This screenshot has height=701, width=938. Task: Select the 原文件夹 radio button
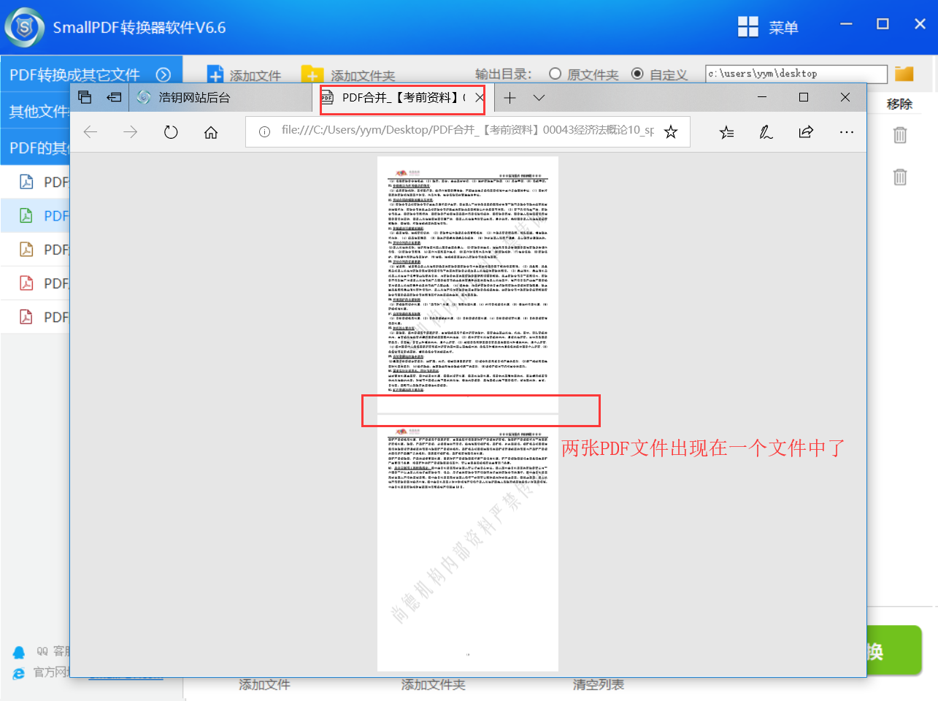(x=555, y=74)
